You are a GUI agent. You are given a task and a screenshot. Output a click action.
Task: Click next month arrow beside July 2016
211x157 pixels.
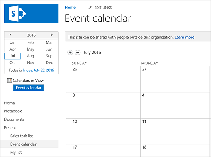78,53
